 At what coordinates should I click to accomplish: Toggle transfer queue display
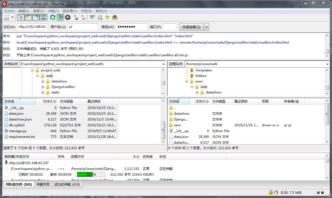[x=43, y=17]
